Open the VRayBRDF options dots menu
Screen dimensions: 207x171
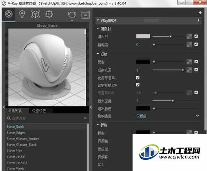[198, 20]
